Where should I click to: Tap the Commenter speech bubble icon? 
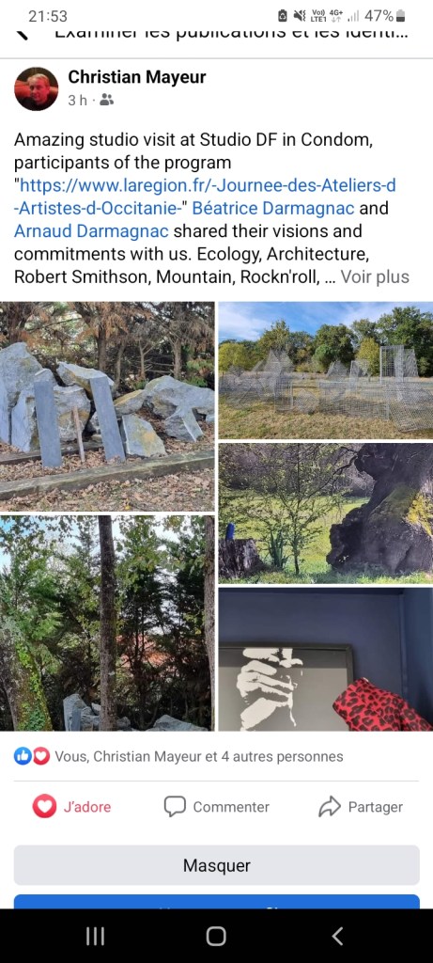175,806
